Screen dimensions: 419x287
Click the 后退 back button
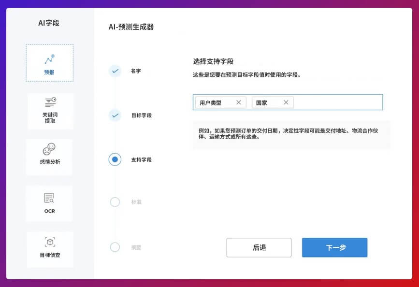pyautogui.click(x=259, y=247)
